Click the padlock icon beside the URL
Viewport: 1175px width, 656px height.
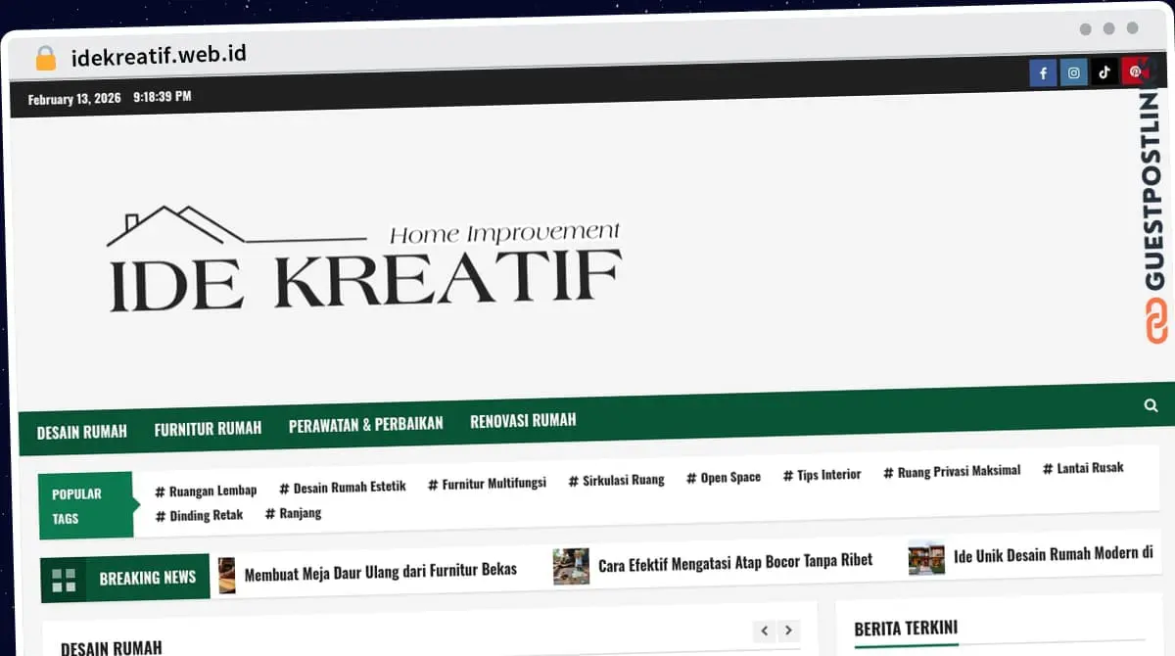coord(46,58)
